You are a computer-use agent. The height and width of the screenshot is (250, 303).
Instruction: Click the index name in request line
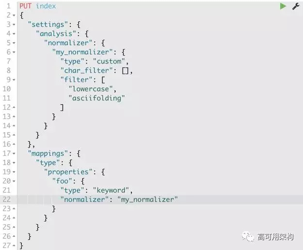[x=46, y=6]
